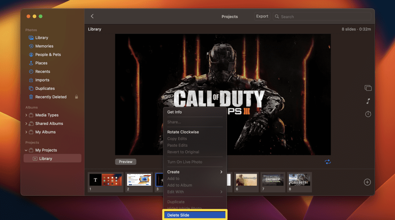Click the My Albums label
This screenshot has height=220, width=395.
point(46,132)
